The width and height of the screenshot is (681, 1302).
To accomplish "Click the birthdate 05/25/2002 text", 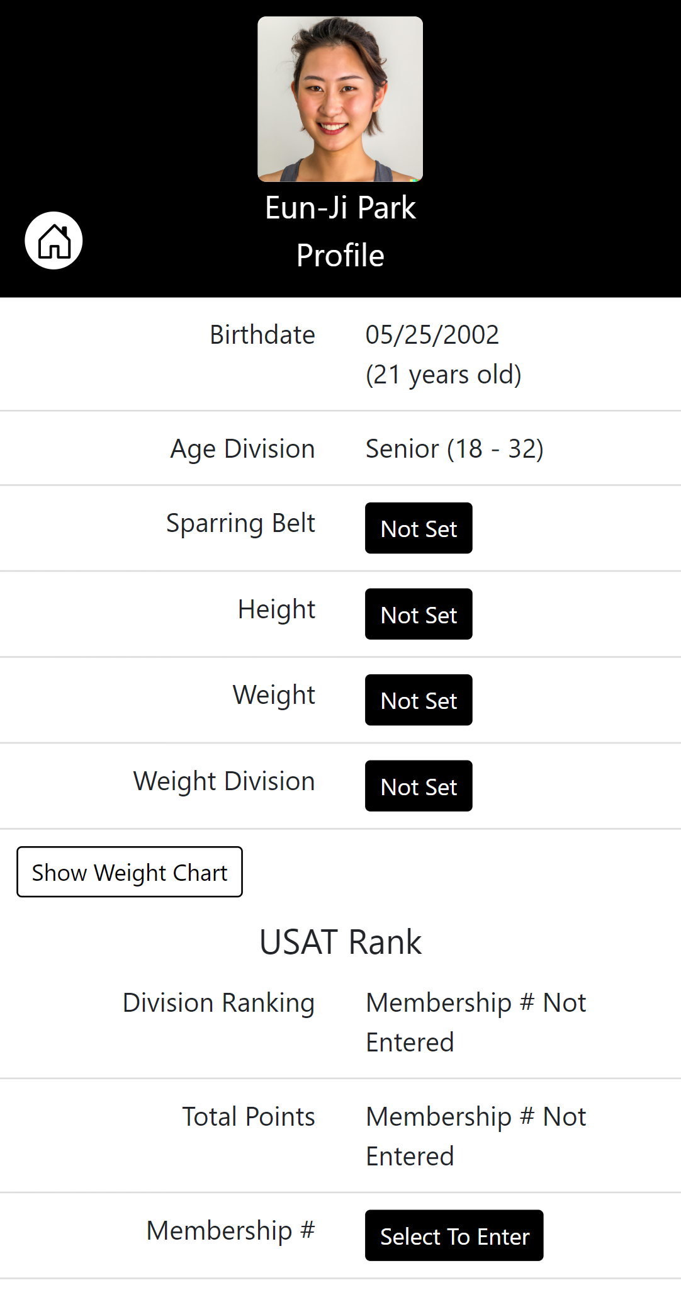I will tap(432, 335).
